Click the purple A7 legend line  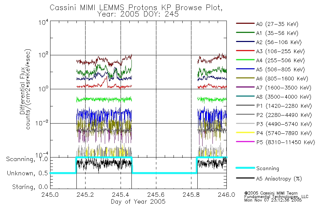point(245,87)
